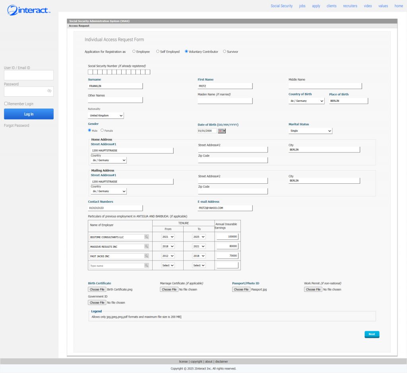Click the Password input field
This screenshot has height=373, width=407.
(29, 91)
